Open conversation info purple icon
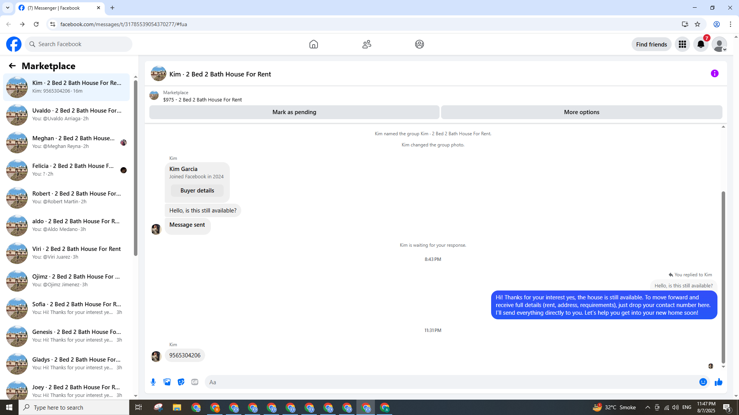The height and width of the screenshot is (415, 739). tap(714, 73)
